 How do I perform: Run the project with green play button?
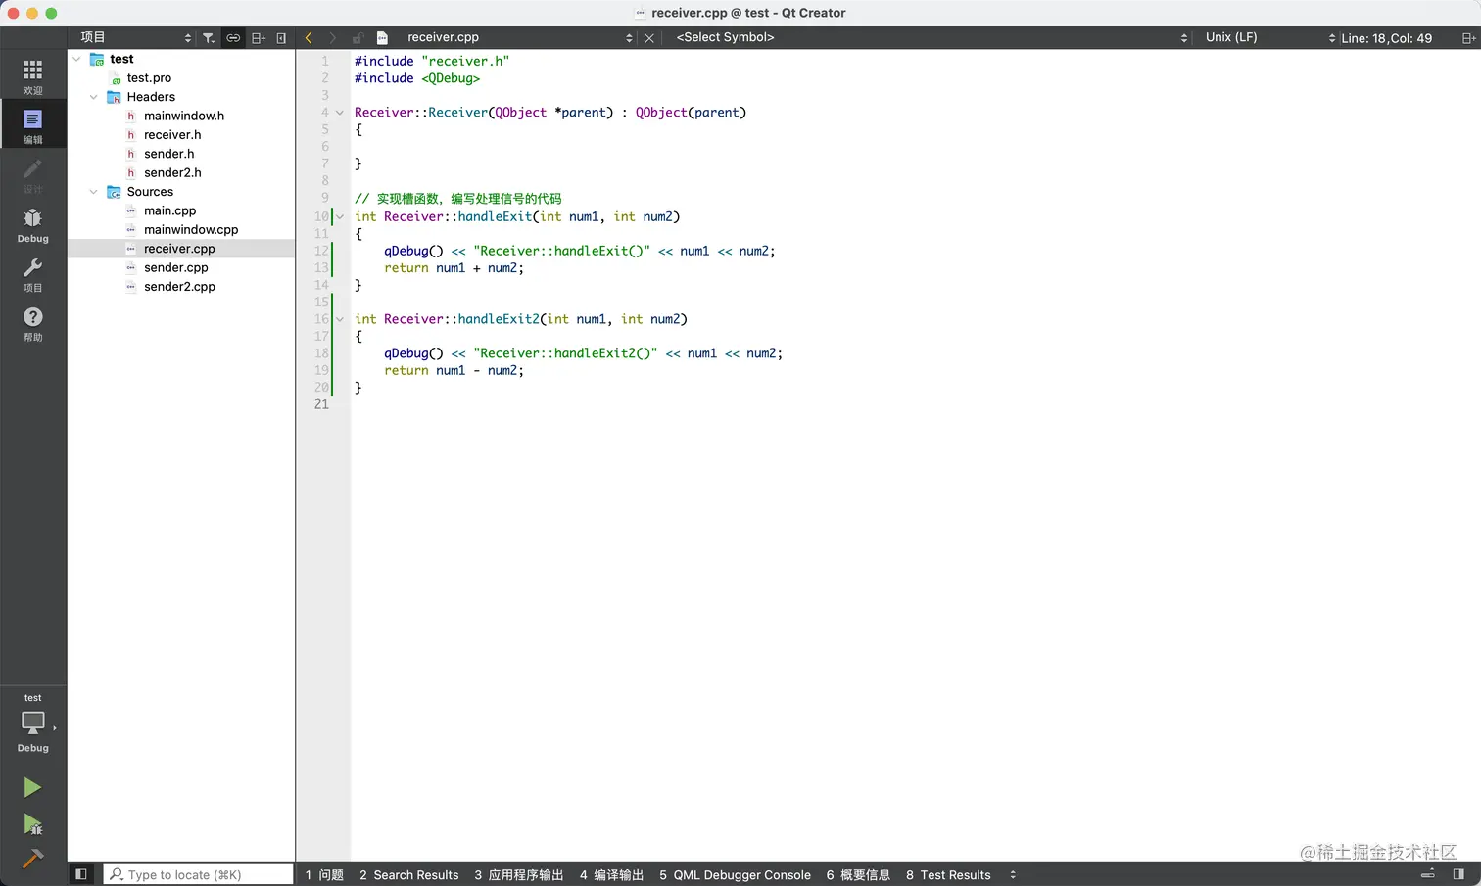coord(32,787)
